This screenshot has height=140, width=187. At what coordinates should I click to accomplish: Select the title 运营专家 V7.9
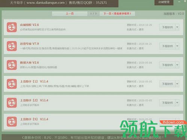(x=30, y=44)
